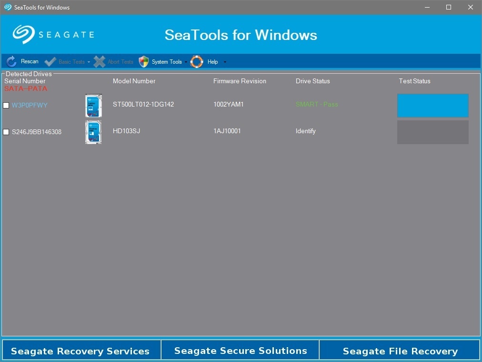
Task: Click the Basic Tests checkmark icon
Action: click(50, 62)
